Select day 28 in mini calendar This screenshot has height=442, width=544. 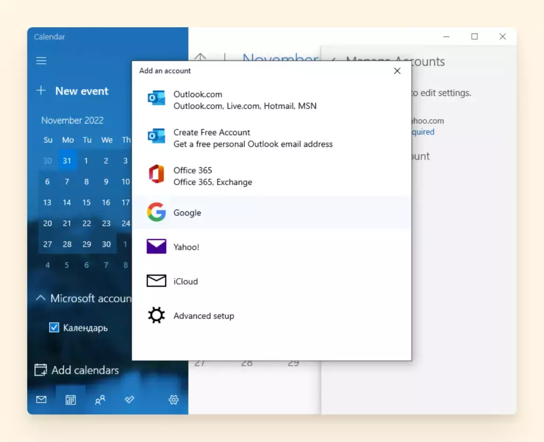click(x=67, y=244)
